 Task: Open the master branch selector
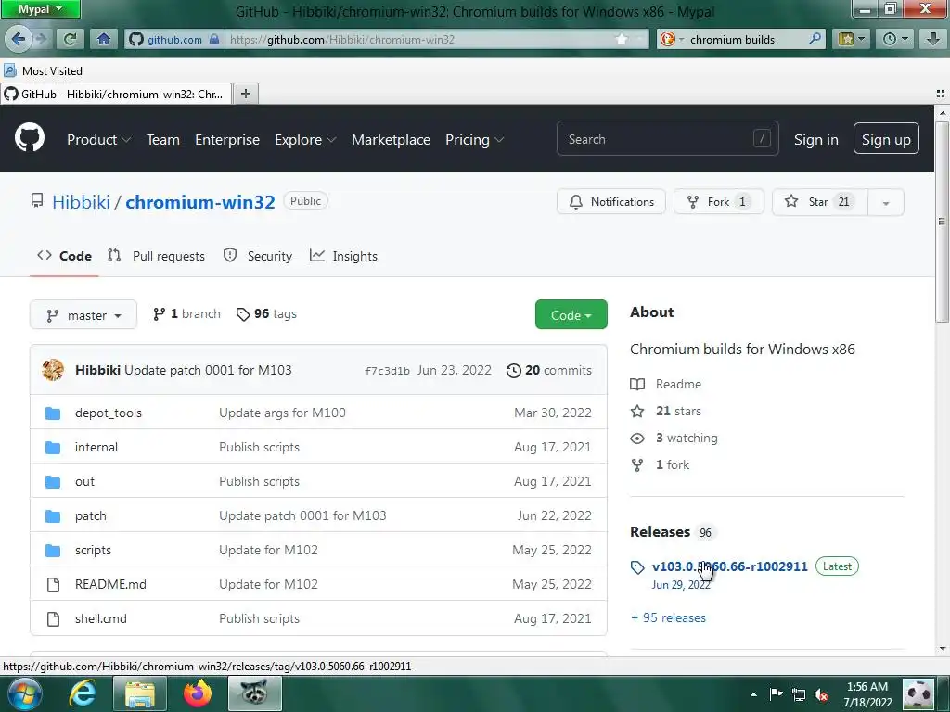point(83,315)
